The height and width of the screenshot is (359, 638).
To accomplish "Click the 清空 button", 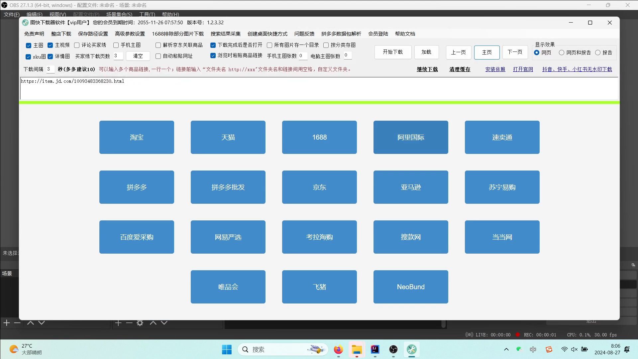I will click(138, 56).
